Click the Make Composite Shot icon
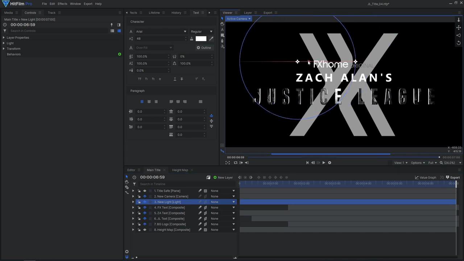The height and width of the screenshot is (261, 464). tap(208, 177)
